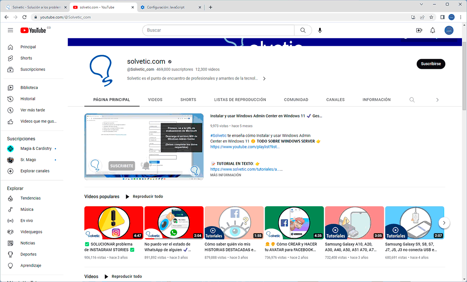The image size is (467, 282).
Task: Open new browser tab plus button
Action: (211, 7)
